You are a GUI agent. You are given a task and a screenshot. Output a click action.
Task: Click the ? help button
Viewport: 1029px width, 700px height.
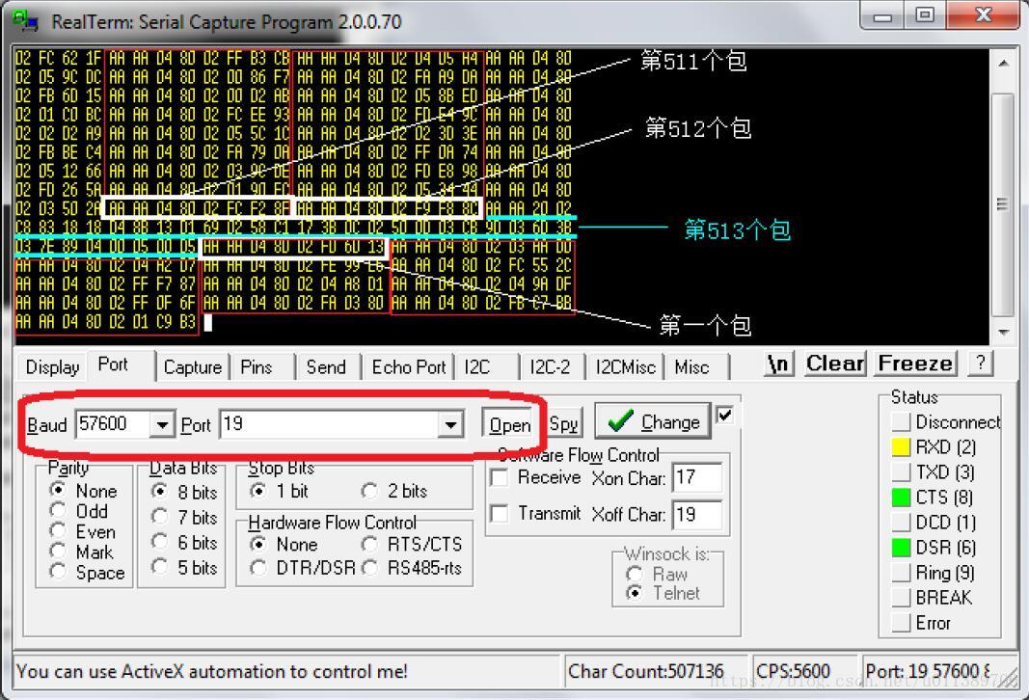click(x=980, y=363)
